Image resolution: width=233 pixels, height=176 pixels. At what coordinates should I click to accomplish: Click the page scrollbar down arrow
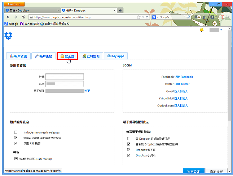coord(229,171)
